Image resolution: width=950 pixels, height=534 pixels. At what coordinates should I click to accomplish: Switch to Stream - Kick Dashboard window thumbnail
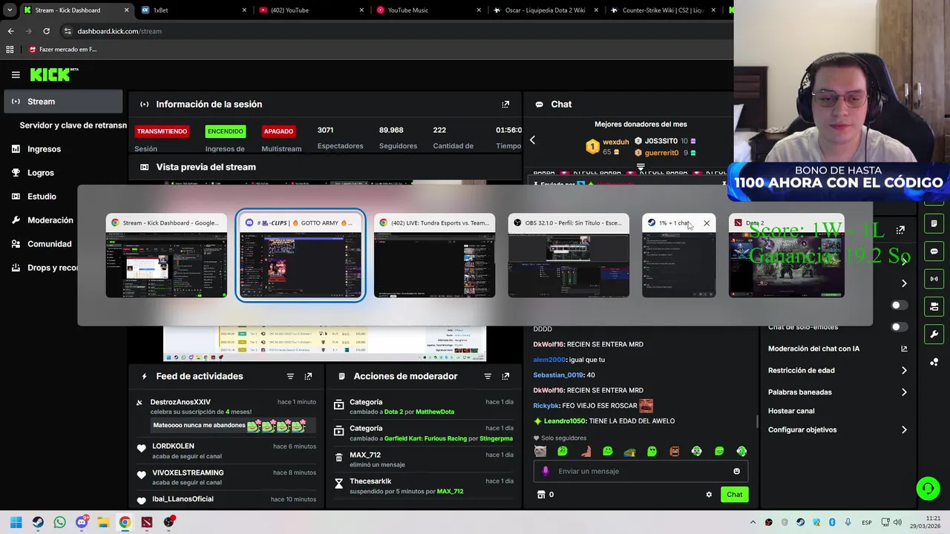[166, 256]
